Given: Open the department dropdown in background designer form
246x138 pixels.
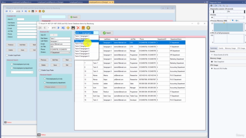Looking at the screenshot, I should (22, 72).
